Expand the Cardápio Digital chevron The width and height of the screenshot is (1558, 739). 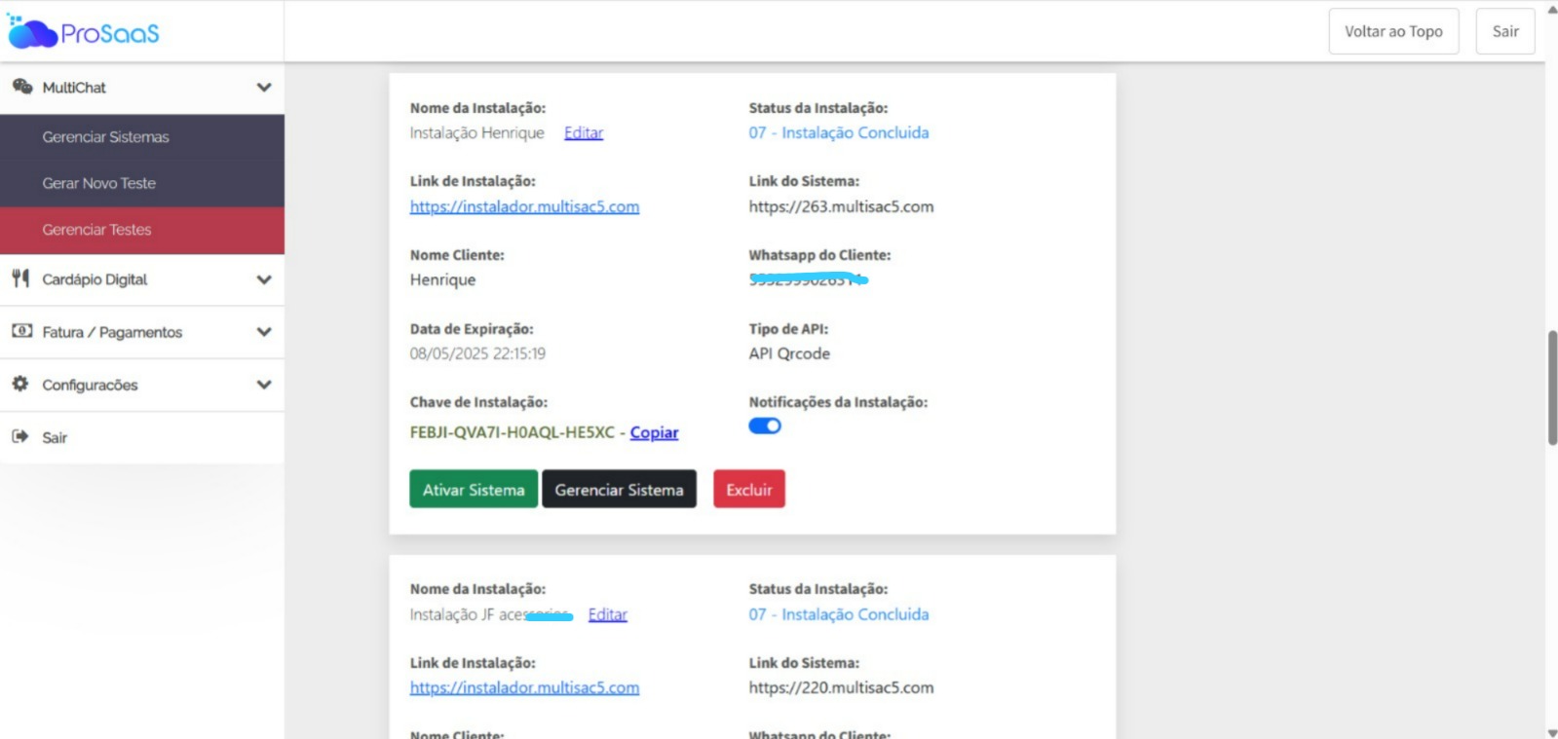[263, 279]
